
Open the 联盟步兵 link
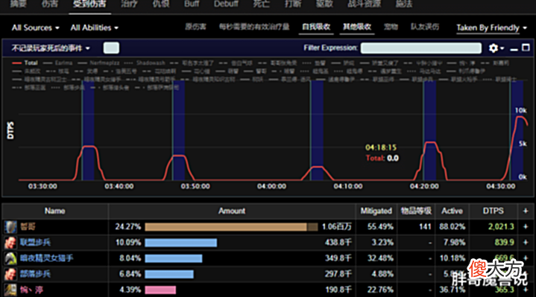35,243
